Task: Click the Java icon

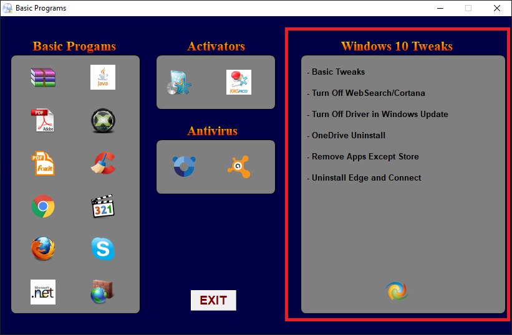Action: pyautogui.click(x=103, y=77)
